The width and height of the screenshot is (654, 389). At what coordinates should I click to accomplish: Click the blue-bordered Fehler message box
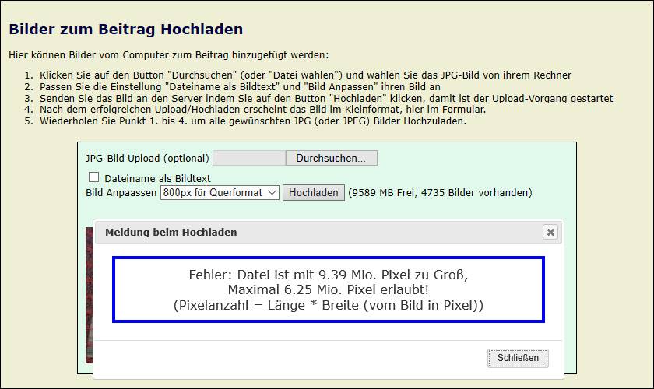pyautogui.click(x=328, y=289)
